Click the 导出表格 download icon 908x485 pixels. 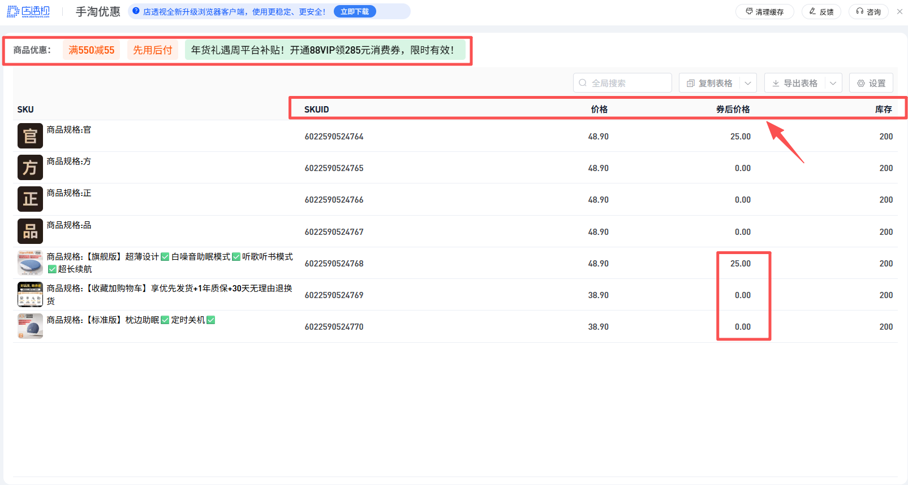776,83
